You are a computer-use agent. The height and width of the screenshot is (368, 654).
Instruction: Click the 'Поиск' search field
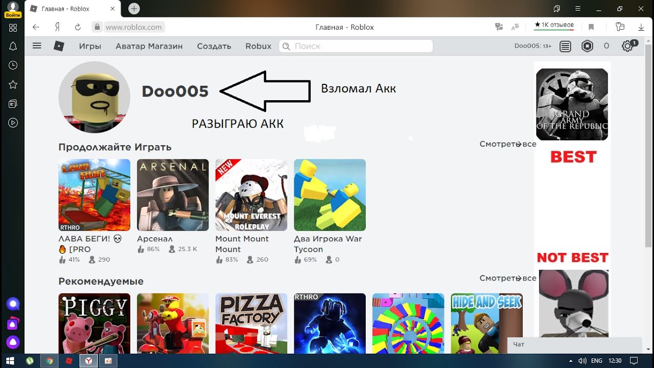point(356,46)
